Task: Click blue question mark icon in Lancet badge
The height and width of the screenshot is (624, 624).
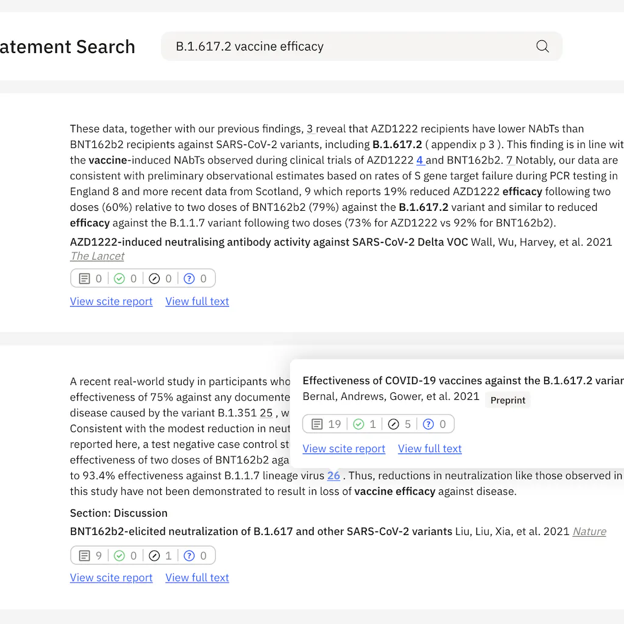Action: (189, 278)
